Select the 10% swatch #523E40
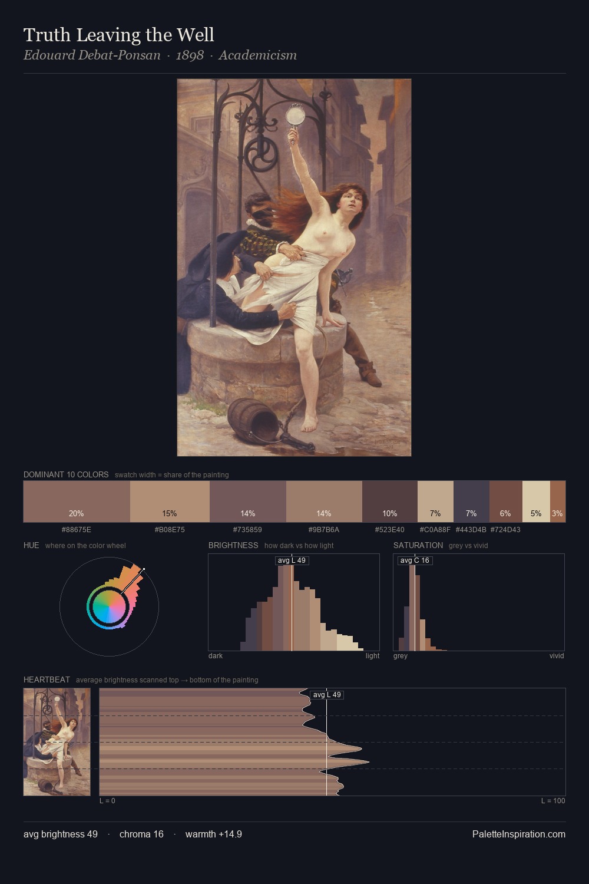The height and width of the screenshot is (884, 589). tap(390, 502)
